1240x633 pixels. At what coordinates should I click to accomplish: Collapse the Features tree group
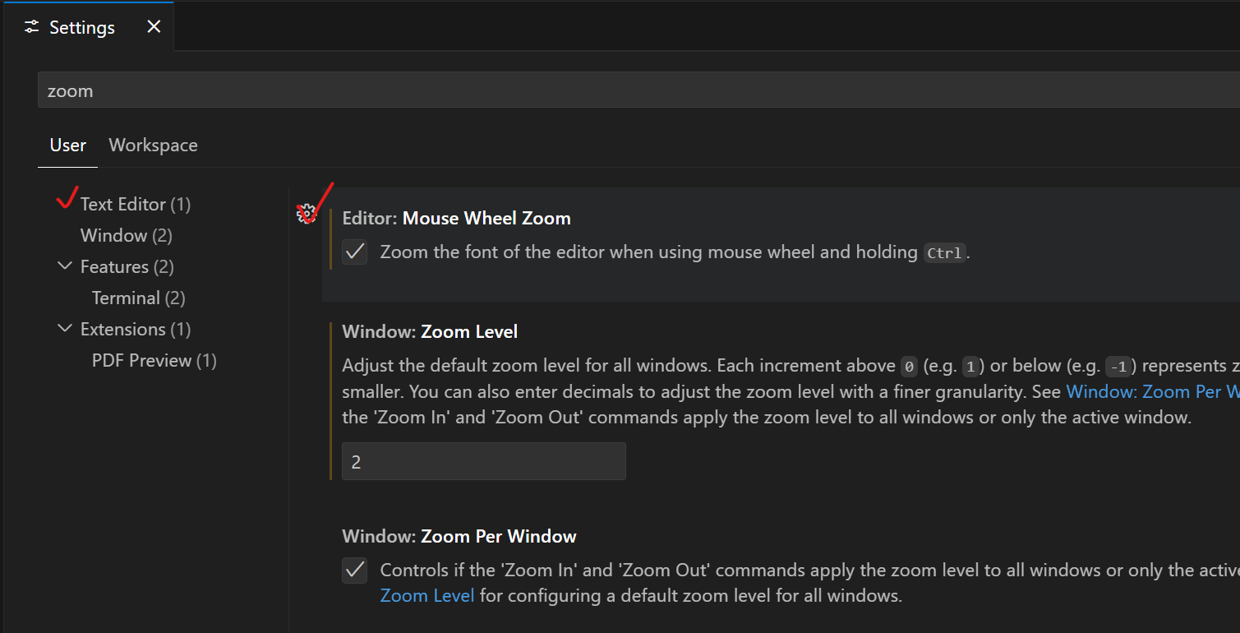click(x=65, y=266)
